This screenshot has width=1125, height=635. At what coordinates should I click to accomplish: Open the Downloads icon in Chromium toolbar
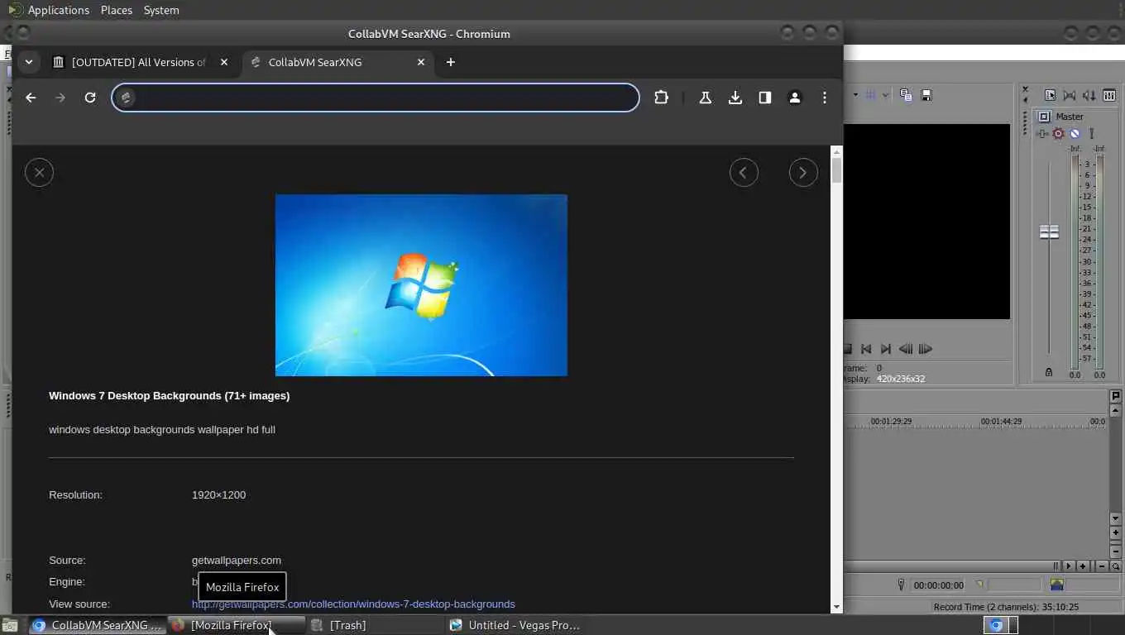(x=735, y=98)
